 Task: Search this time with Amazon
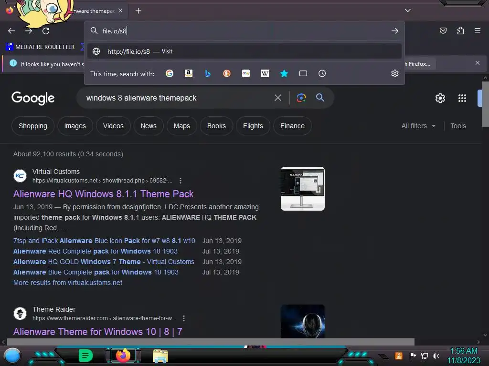(x=188, y=73)
